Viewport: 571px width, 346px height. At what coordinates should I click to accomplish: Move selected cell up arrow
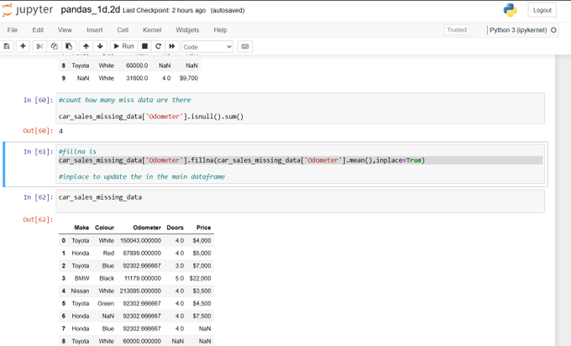coord(86,46)
